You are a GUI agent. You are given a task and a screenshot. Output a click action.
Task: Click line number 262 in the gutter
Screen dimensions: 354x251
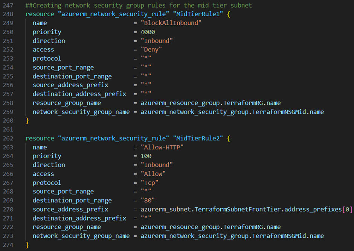(8, 138)
